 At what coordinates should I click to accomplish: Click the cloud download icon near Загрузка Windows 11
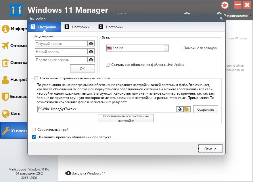coord(68,173)
